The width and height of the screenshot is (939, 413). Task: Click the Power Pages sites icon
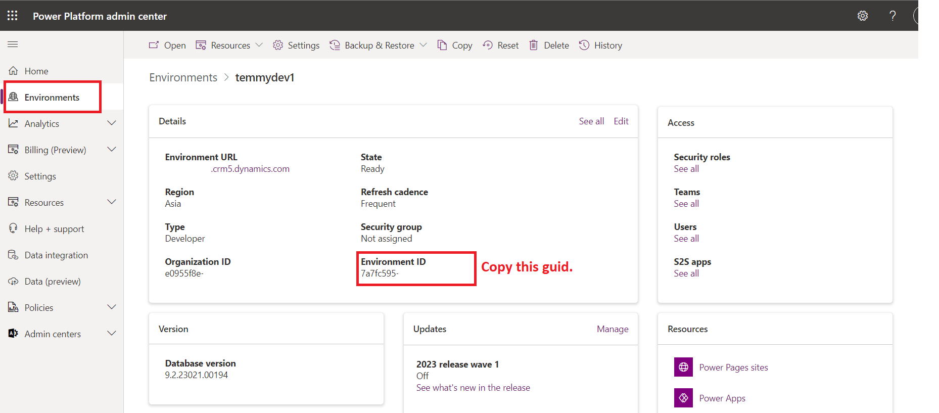tap(683, 367)
